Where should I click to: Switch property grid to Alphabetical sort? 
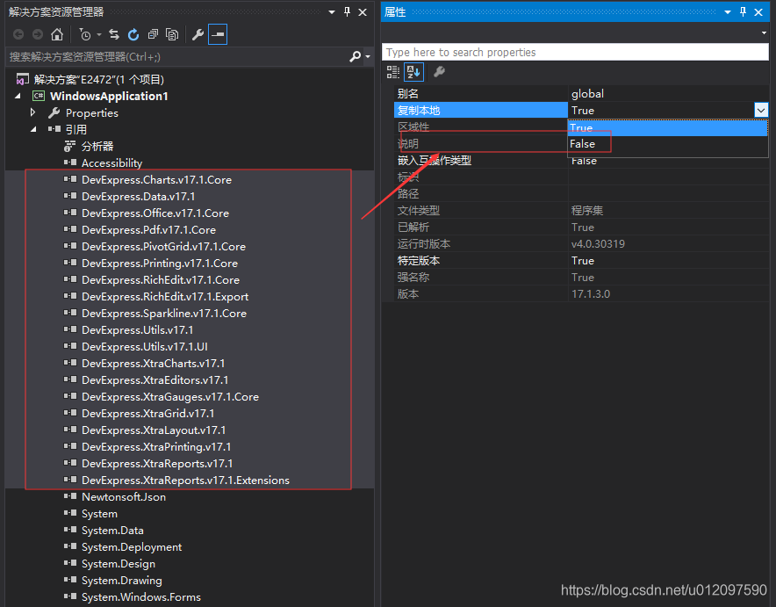coord(413,72)
